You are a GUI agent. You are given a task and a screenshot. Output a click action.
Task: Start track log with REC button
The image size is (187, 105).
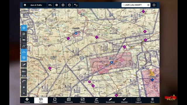(24, 71)
